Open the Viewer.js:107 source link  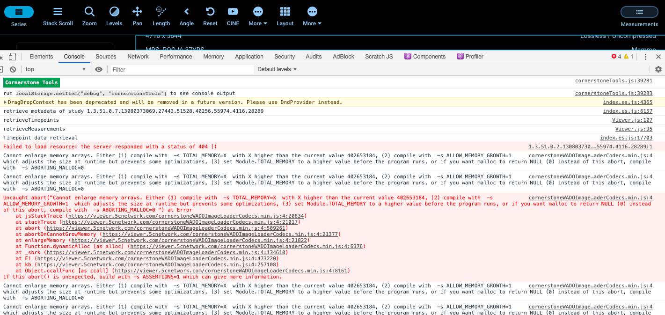click(632, 120)
